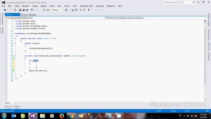Open the Windows Start orb
This screenshot has height=119, width=211.
tap(4, 116)
